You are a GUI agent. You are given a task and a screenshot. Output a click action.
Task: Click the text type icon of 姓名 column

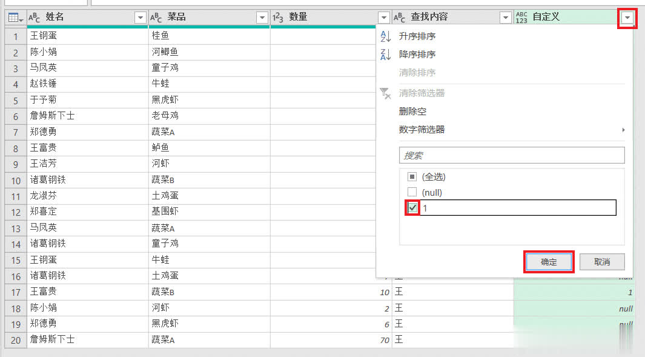[x=35, y=18]
